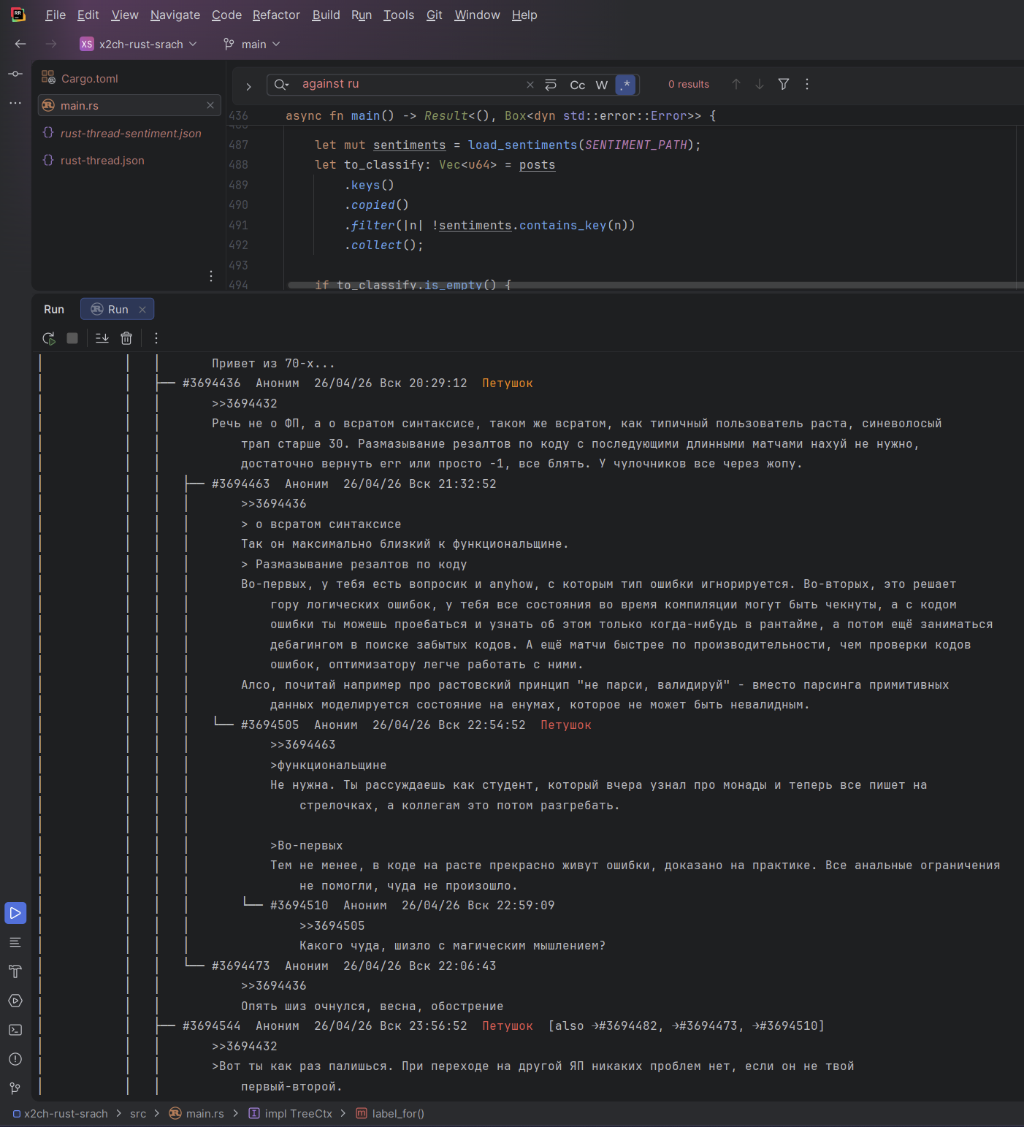Switch to Cargo.toml file tab
Image resolution: width=1024 pixels, height=1127 pixels.
pyautogui.click(x=129, y=78)
